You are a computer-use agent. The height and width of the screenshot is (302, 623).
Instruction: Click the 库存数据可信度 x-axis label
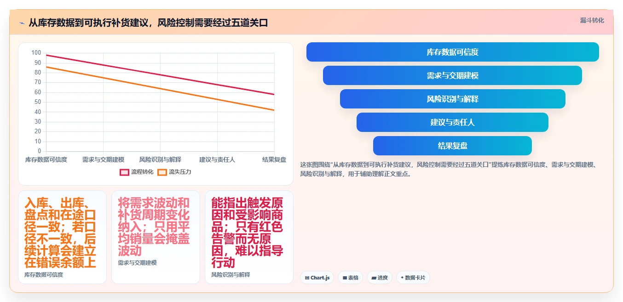coord(46,160)
